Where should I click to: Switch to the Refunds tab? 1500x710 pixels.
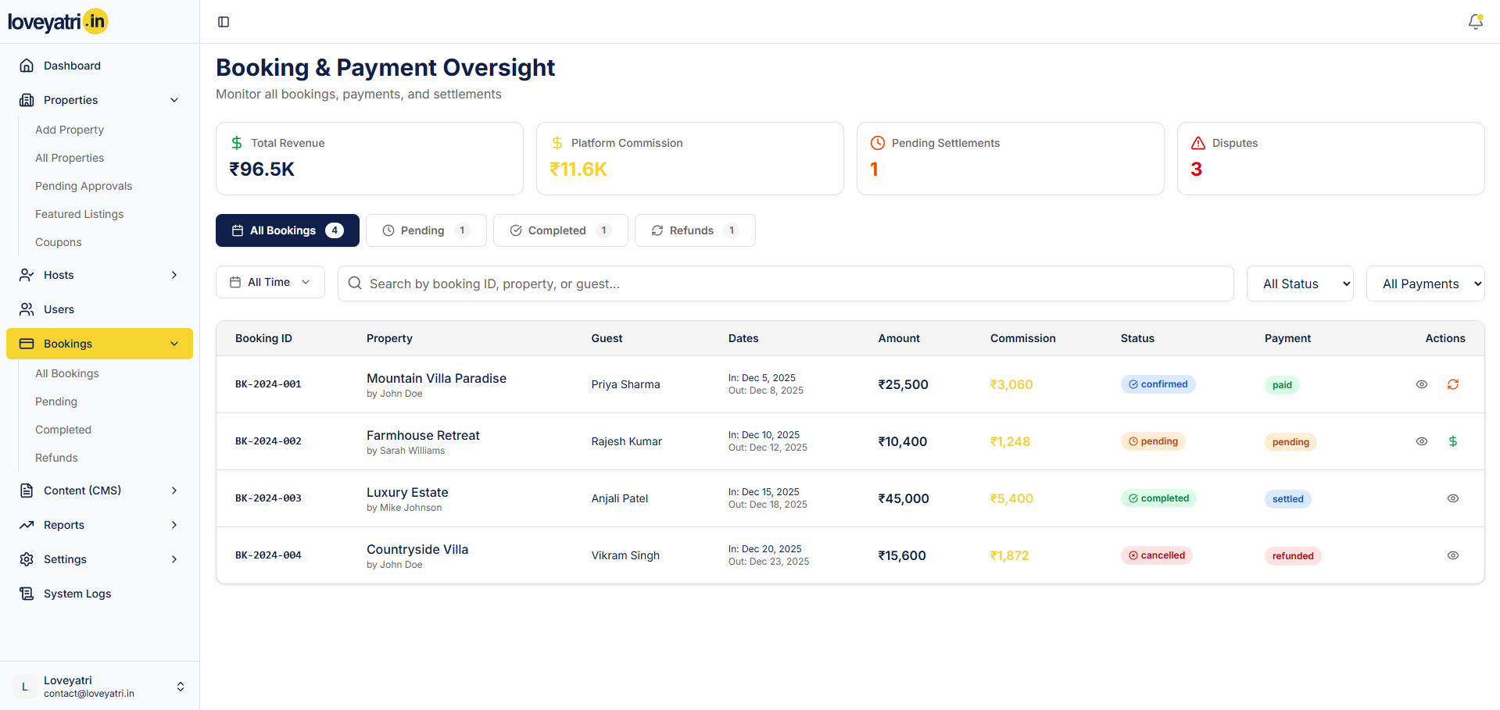click(694, 230)
